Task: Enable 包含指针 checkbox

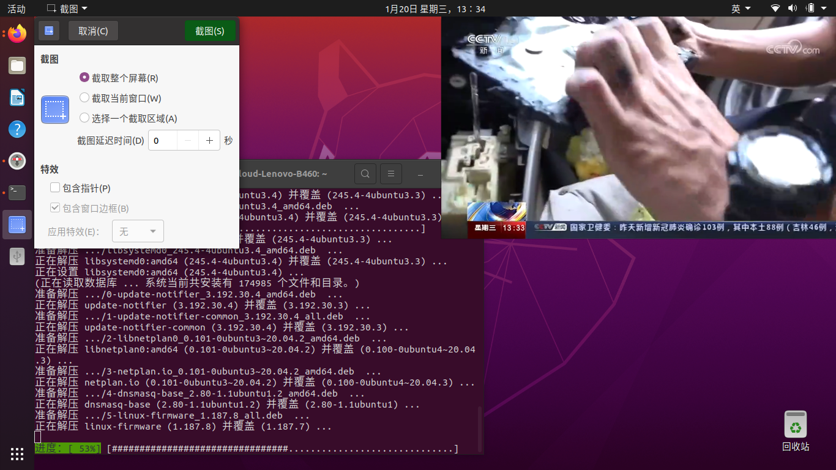Action: 80,188
